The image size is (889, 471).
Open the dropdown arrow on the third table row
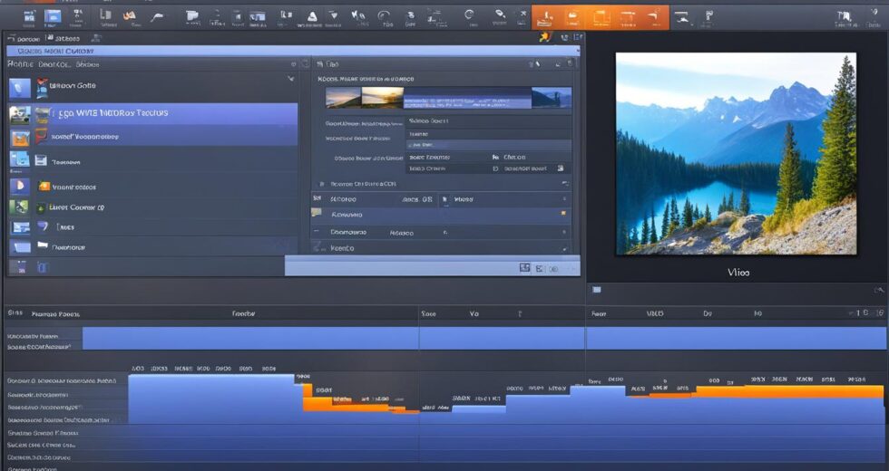click(564, 232)
